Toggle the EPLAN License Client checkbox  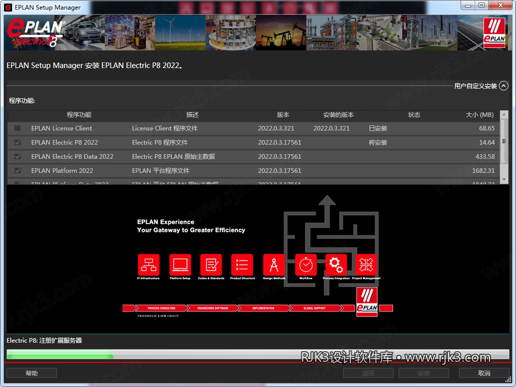(18, 128)
